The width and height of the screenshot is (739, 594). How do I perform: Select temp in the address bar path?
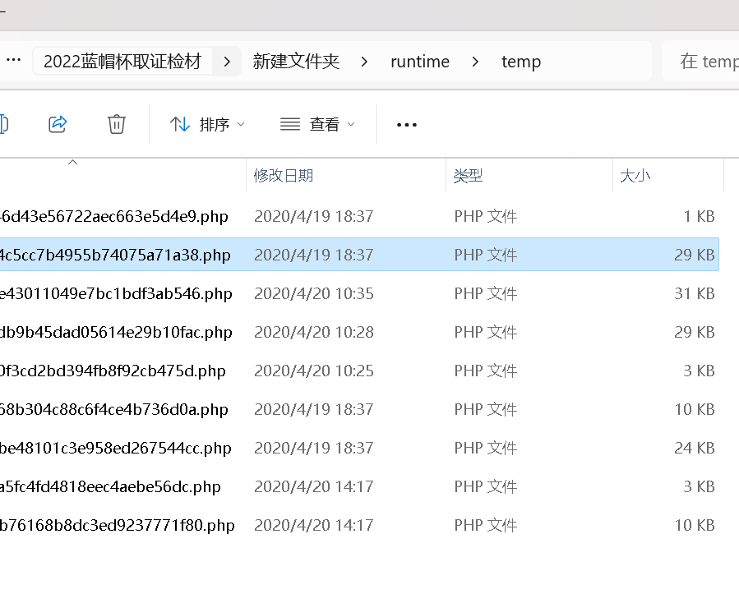[x=521, y=61]
